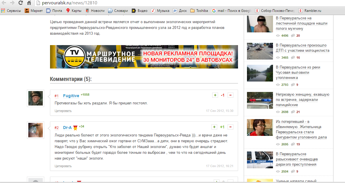Go to browser home page icon

click(29, 3)
